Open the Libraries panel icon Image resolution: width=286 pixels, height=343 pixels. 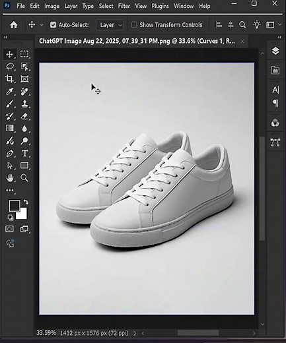275,71
